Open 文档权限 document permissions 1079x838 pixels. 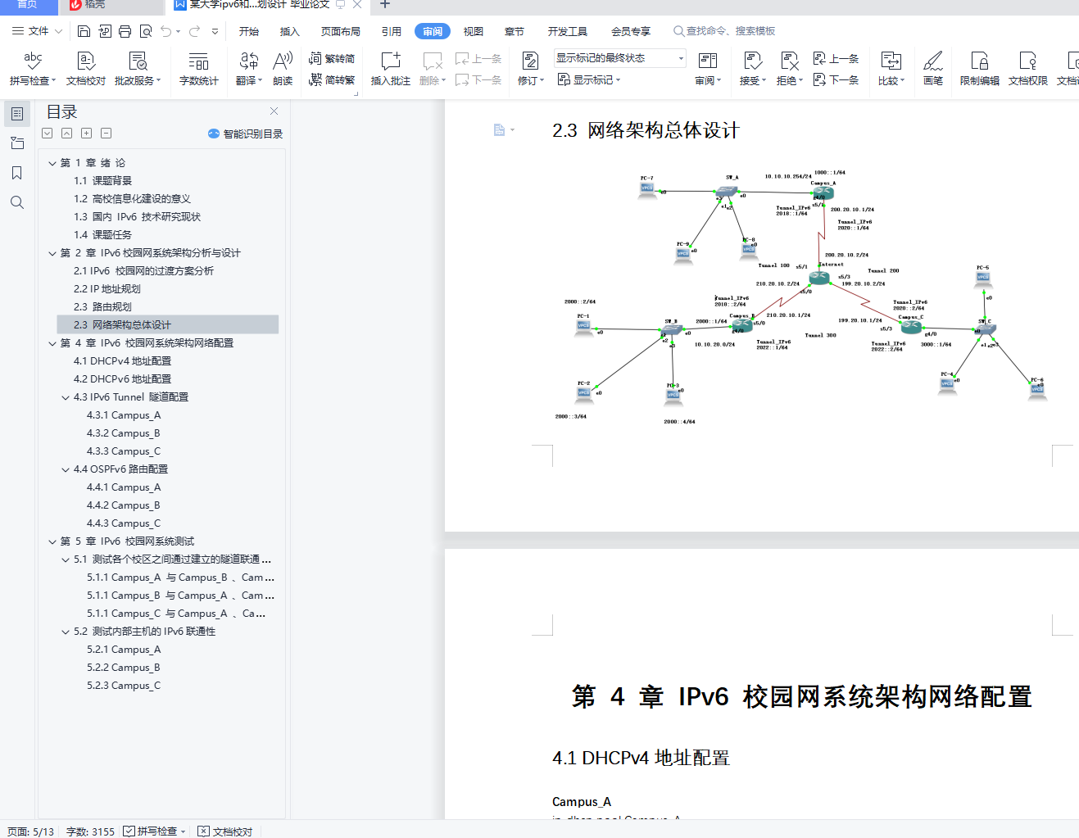tap(1027, 68)
